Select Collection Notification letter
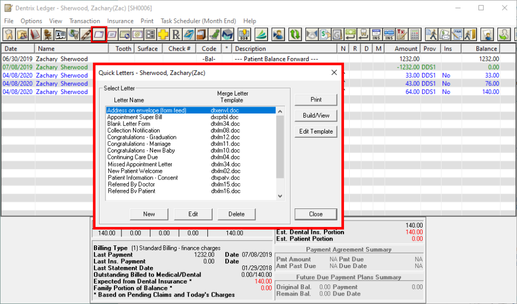The image size is (517, 304). pos(133,130)
